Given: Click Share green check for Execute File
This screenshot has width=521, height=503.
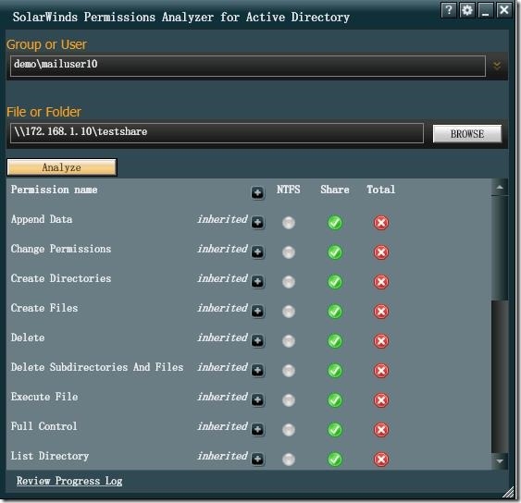Looking at the screenshot, I should click(335, 399).
